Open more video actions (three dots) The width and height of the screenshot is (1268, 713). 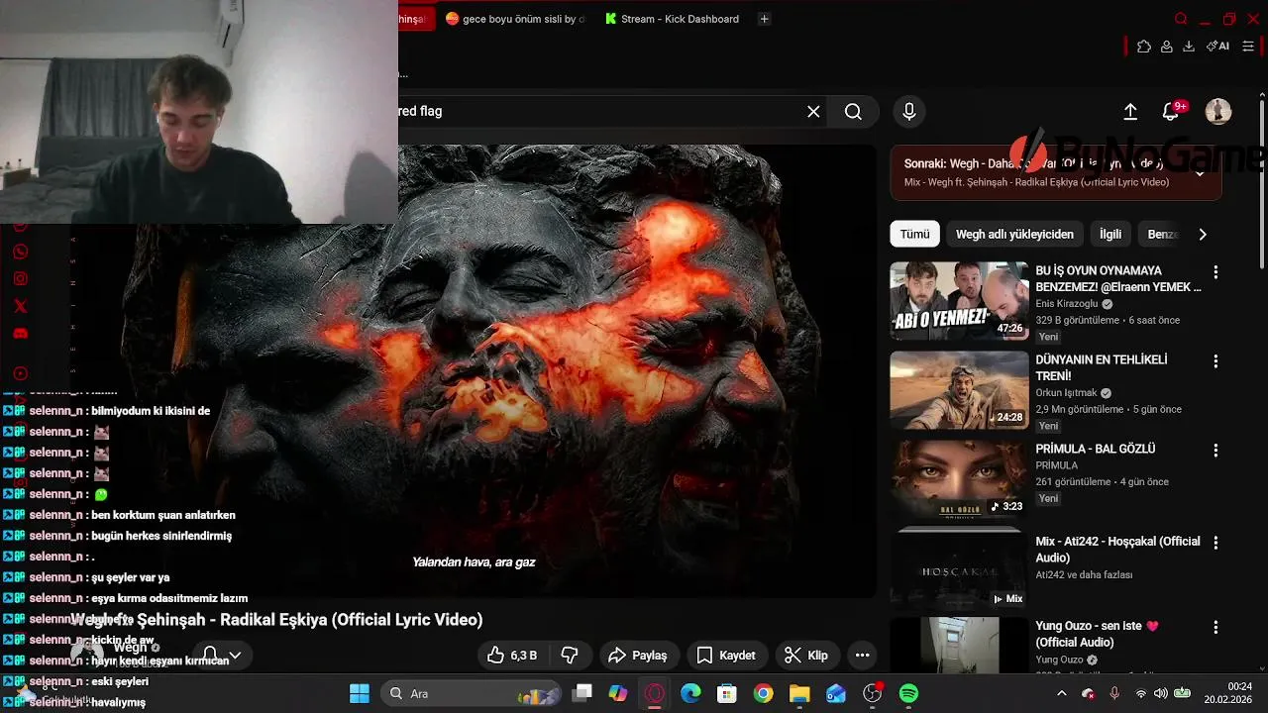pyautogui.click(x=862, y=656)
